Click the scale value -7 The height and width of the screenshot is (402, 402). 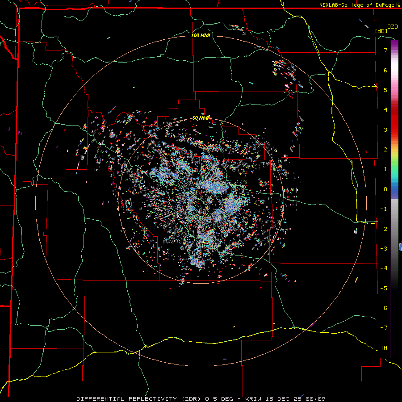point(384,328)
